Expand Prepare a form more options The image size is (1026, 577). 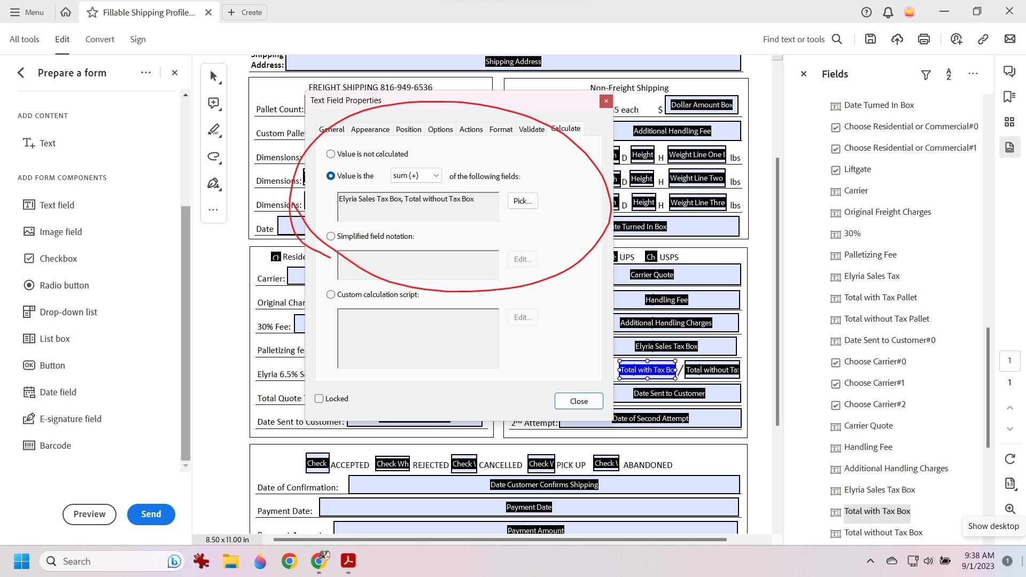[145, 73]
